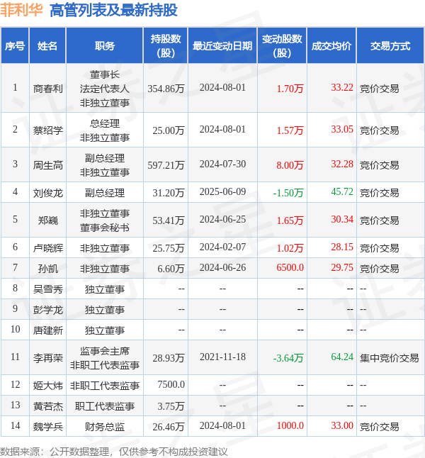Click holding value 3.75万
This screenshot has width=425, height=458.
pyautogui.click(x=171, y=406)
